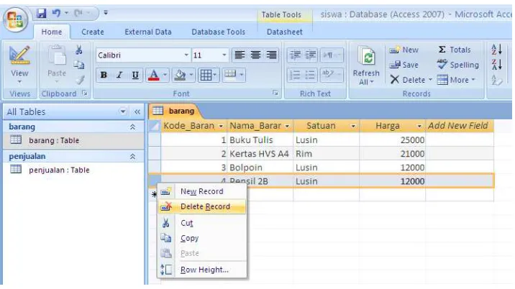
Task: Collapse the penjualan group chevron
Action: 132,157
